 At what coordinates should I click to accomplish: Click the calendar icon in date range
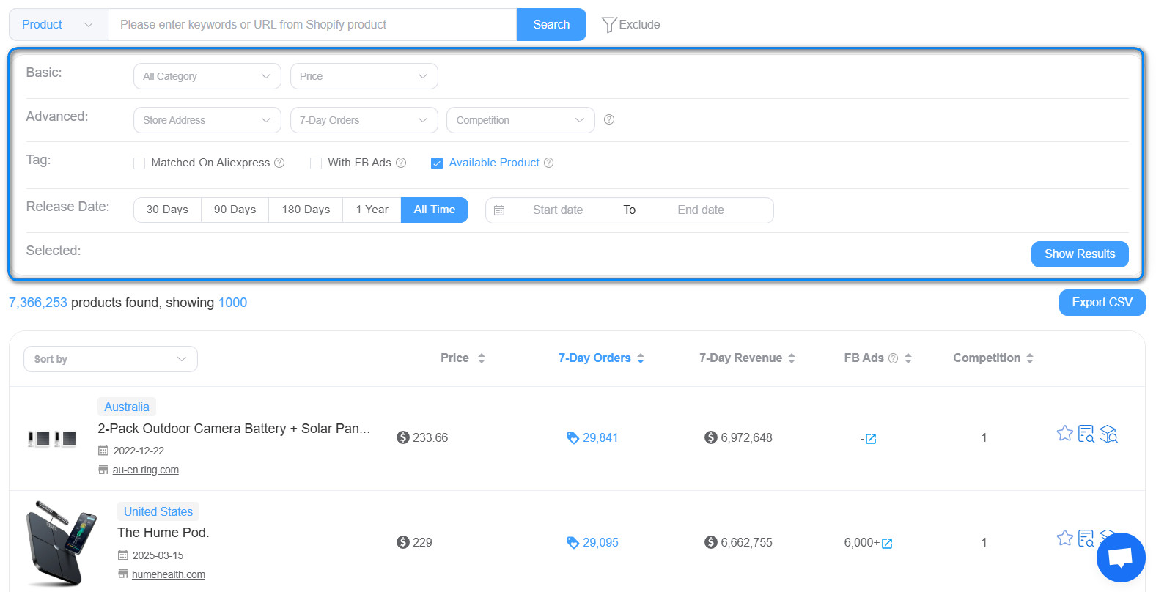point(499,210)
